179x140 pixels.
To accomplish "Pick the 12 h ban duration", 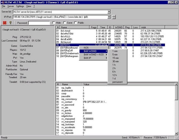I will 117,75.
